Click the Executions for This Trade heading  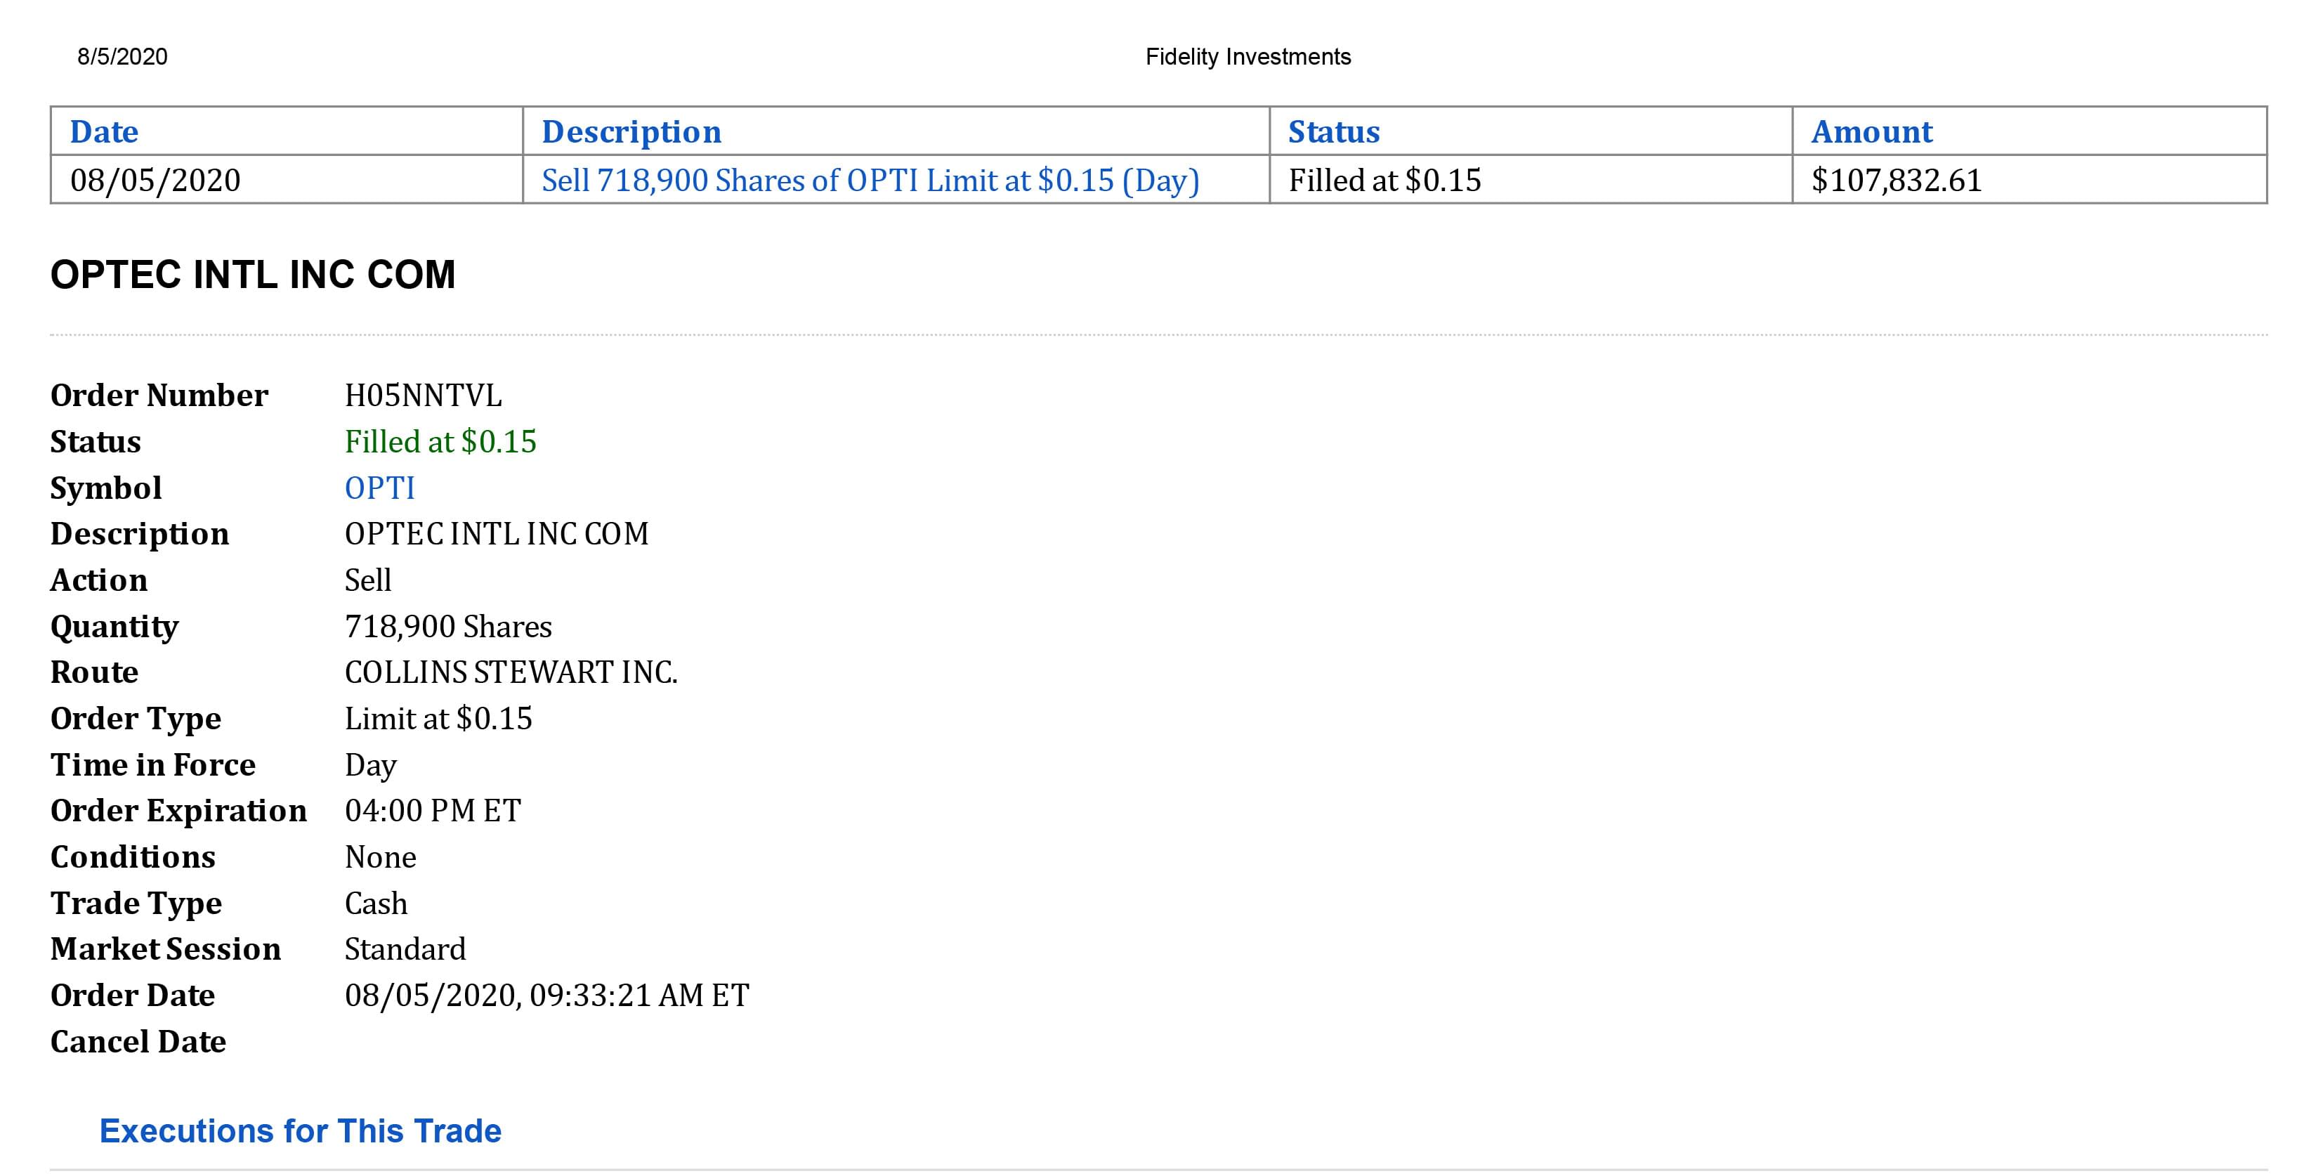coord(301,1130)
